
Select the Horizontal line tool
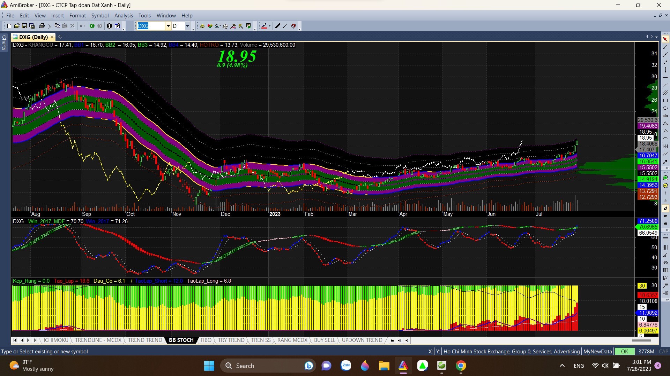(665, 77)
